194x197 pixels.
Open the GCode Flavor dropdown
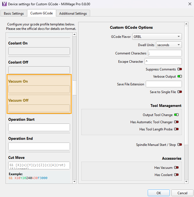coord(157,36)
